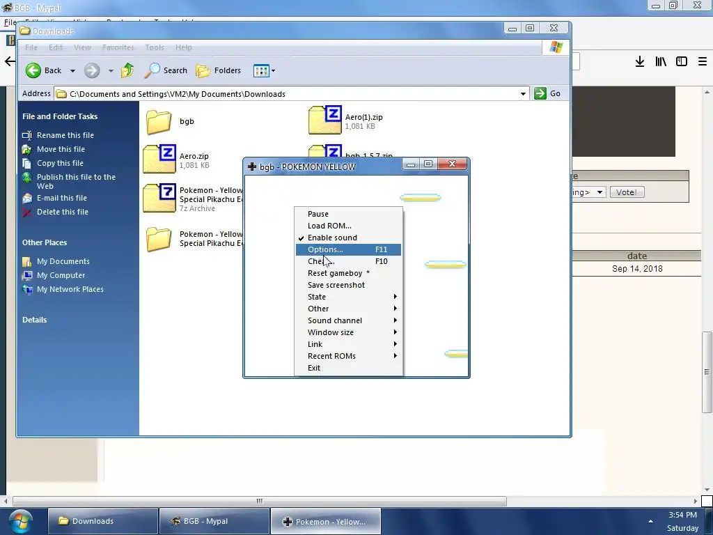
Task: Choose Load ROM... in bgb menu
Action: (x=348, y=226)
